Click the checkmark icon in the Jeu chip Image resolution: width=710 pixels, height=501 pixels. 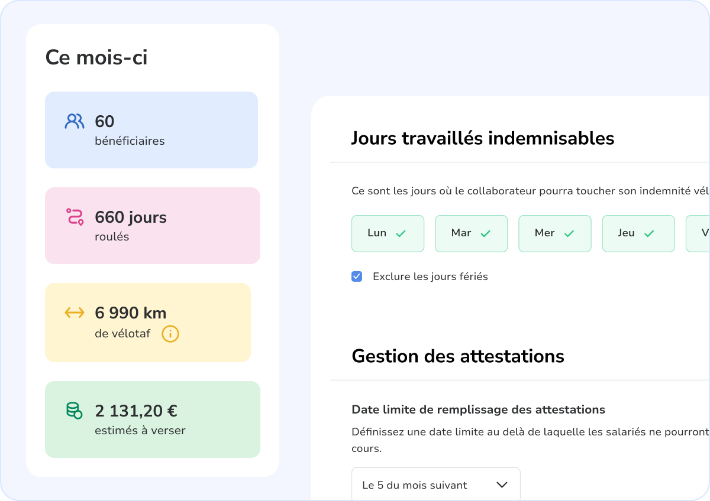pyautogui.click(x=650, y=233)
